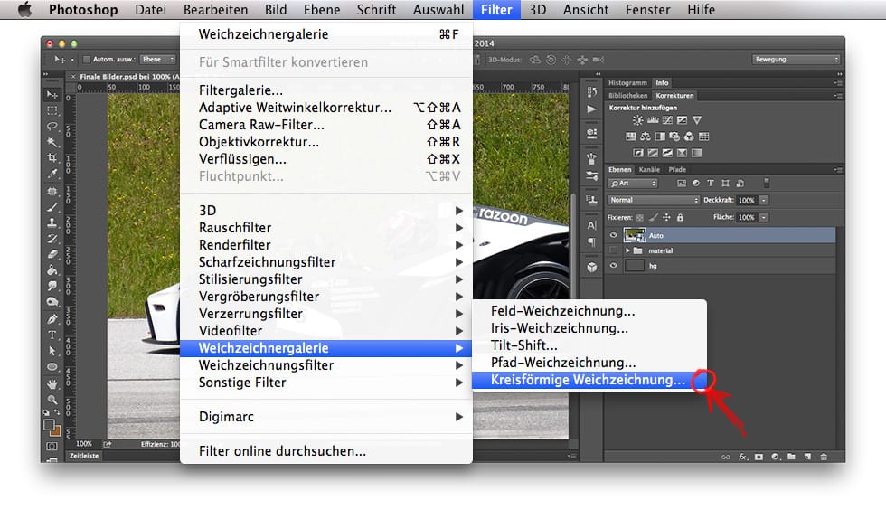Select the Zoom tool
Screen dimensions: 886x529
pos(52,400)
